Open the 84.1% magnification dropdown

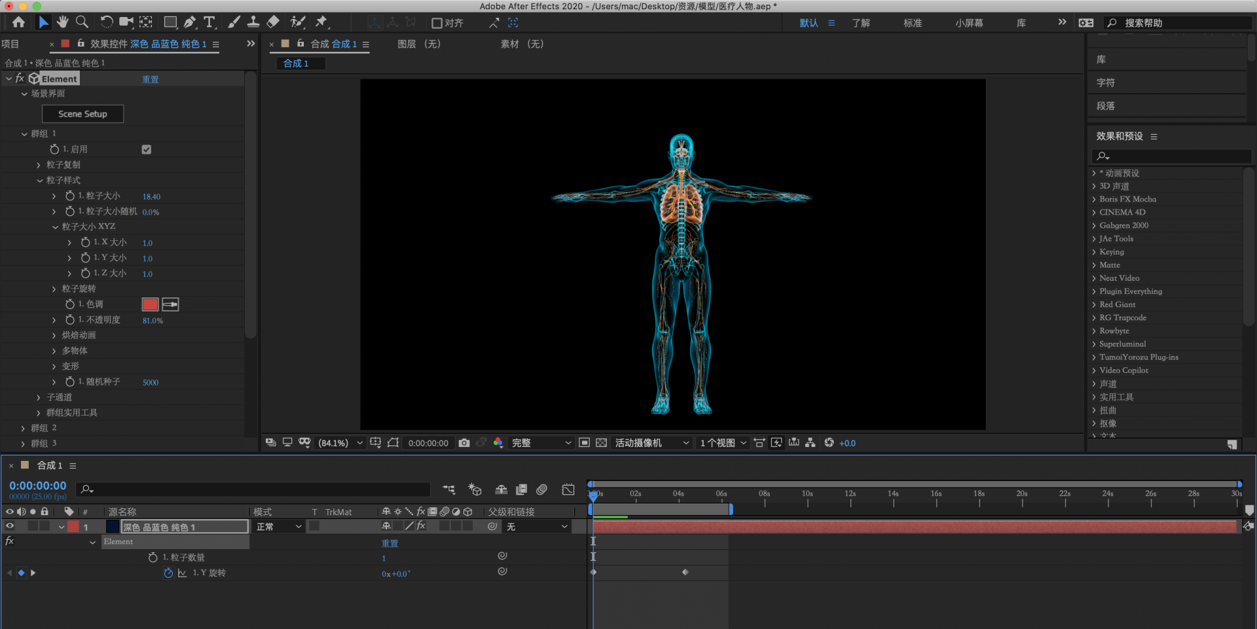(340, 443)
